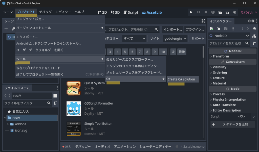Screen dimensions: 259x152
Task: Open the file sort options icon
Action: point(55,103)
